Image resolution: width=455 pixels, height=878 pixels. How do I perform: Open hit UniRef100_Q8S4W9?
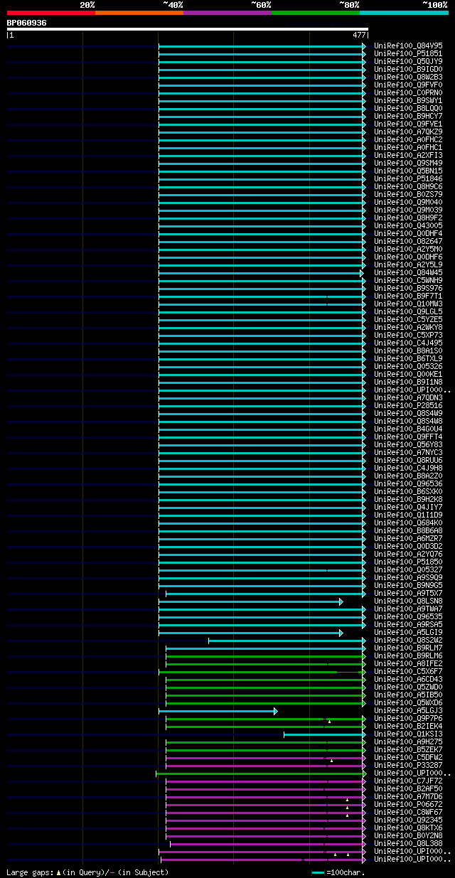(x=408, y=413)
